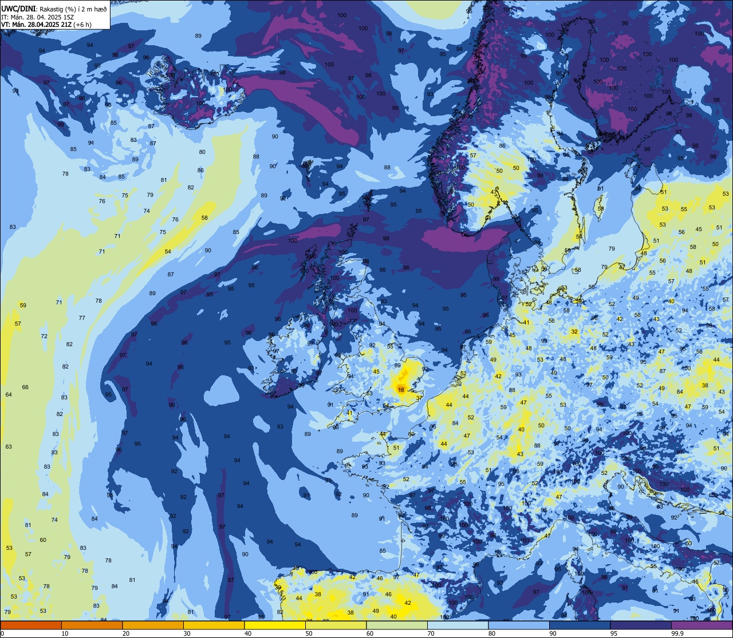Select legend swatch between 50 and 60

point(336,625)
